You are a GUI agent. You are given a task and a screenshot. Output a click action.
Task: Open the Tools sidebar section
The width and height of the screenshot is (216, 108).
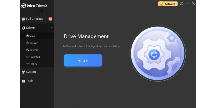coord(37,81)
